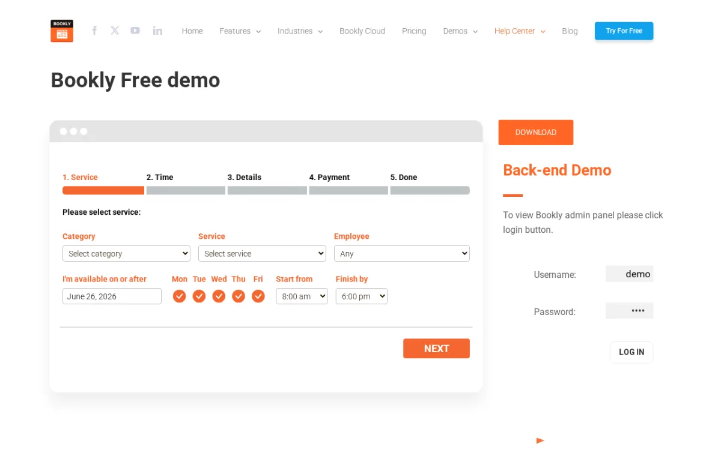Screen dimensions: 721x450
Task: Click the Password field
Action: (x=629, y=311)
